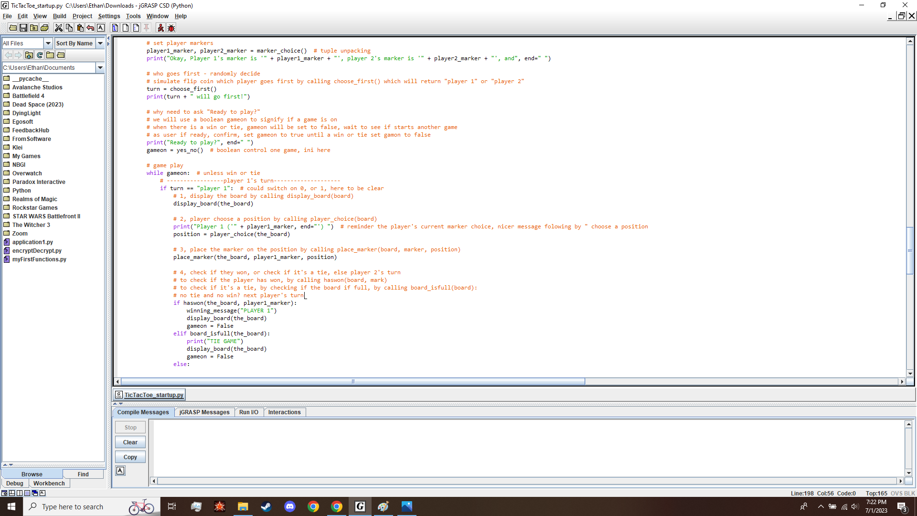Image resolution: width=917 pixels, height=516 pixels.
Task: Undo the last edit with the arrow icon
Action: [x=90, y=28]
